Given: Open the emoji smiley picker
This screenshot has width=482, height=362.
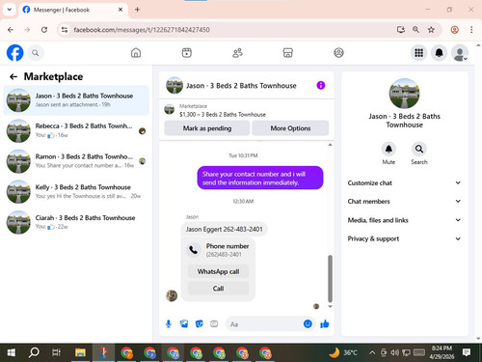Looking at the screenshot, I should [x=308, y=323].
